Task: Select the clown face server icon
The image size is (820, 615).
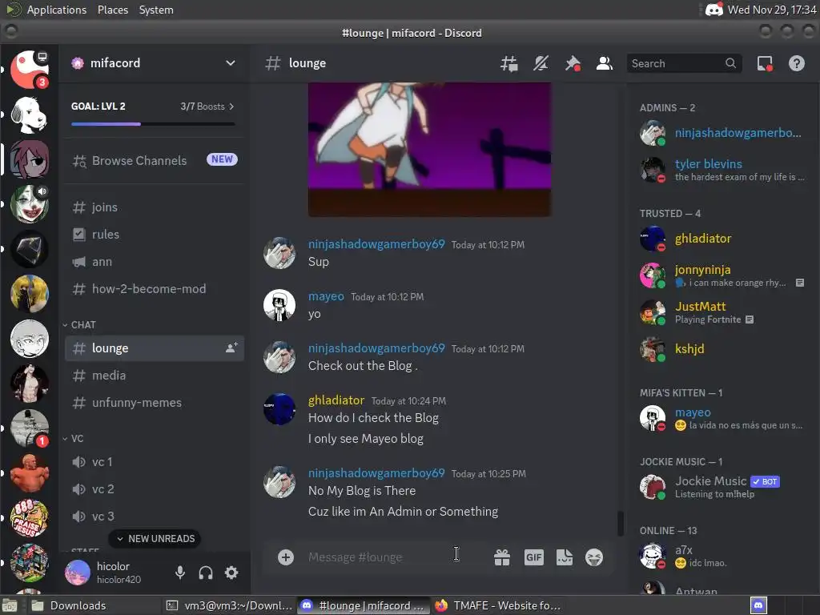Action: 30,204
